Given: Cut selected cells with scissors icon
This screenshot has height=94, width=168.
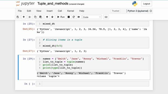Looking at the screenshot, I should [x=30, y=17].
